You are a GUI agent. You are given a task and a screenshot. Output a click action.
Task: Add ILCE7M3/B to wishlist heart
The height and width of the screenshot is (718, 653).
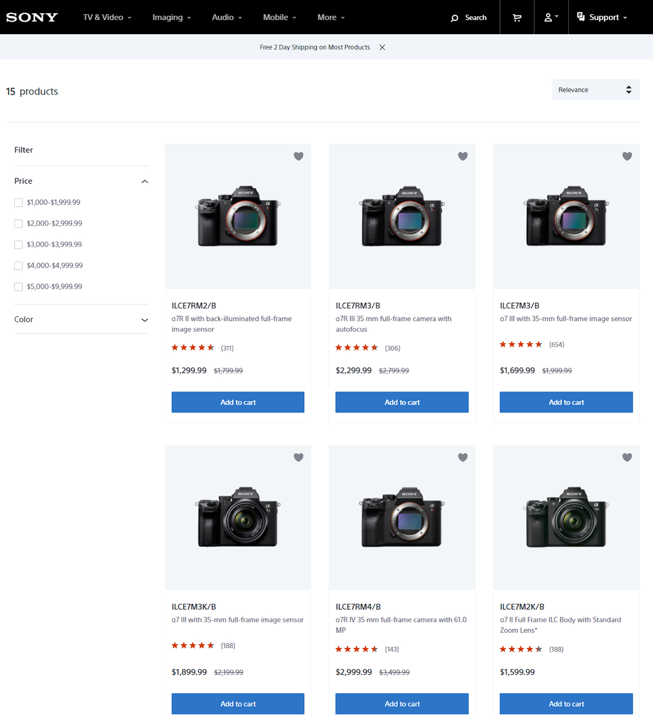point(627,157)
